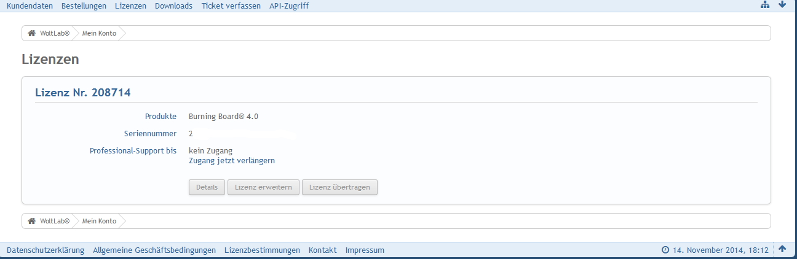
Task: Go to Bestellungen in the top menu
Action: pyautogui.click(x=84, y=6)
